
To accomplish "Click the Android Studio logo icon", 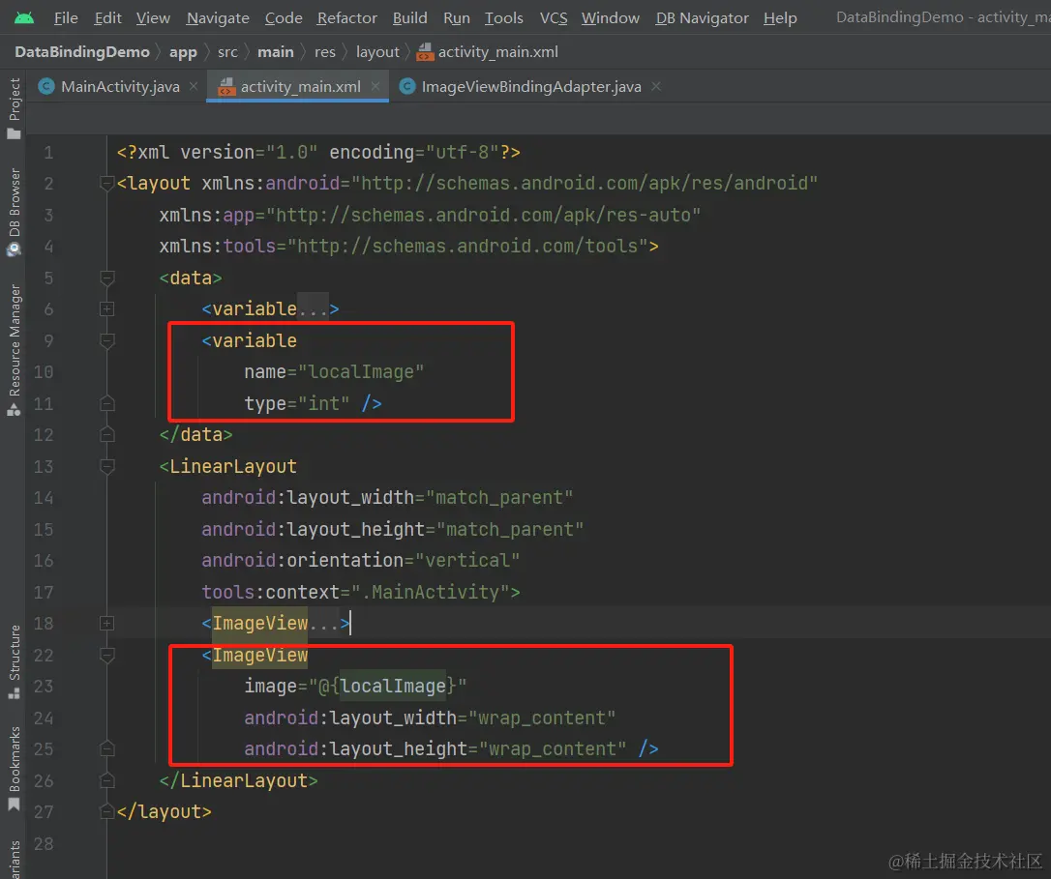I will click(24, 18).
